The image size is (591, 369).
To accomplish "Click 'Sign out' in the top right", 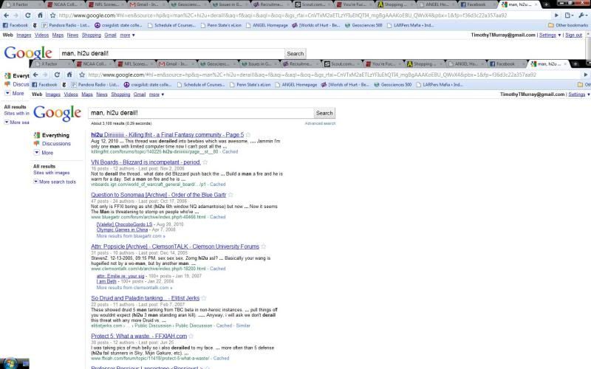I will tap(573, 35).
